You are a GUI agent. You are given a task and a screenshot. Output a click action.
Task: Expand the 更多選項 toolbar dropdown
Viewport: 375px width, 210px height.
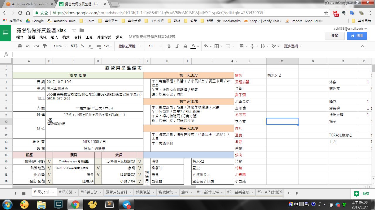293,46
